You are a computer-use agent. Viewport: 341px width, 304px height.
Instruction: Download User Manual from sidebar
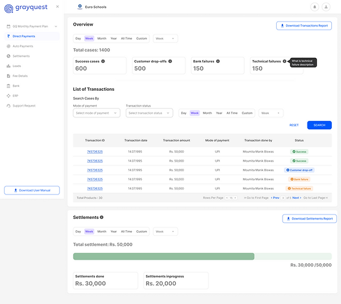[32, 191]
